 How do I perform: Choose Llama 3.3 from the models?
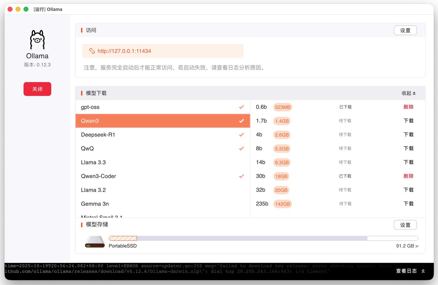[163, 162]
